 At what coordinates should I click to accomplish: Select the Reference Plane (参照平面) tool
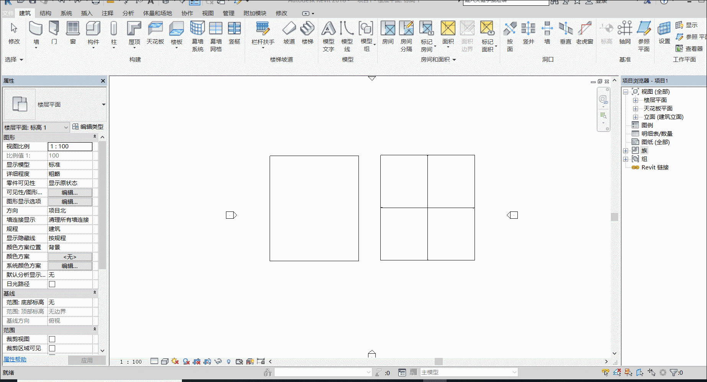[644, 37]
